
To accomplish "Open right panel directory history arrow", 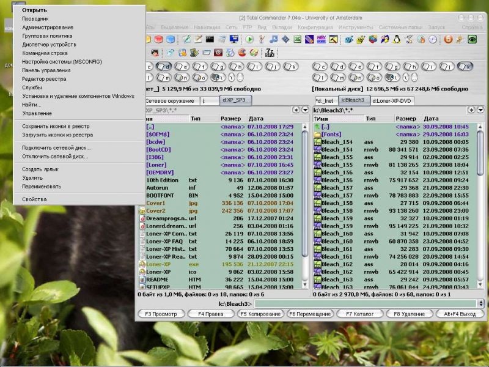I will (x=480, y=109).
